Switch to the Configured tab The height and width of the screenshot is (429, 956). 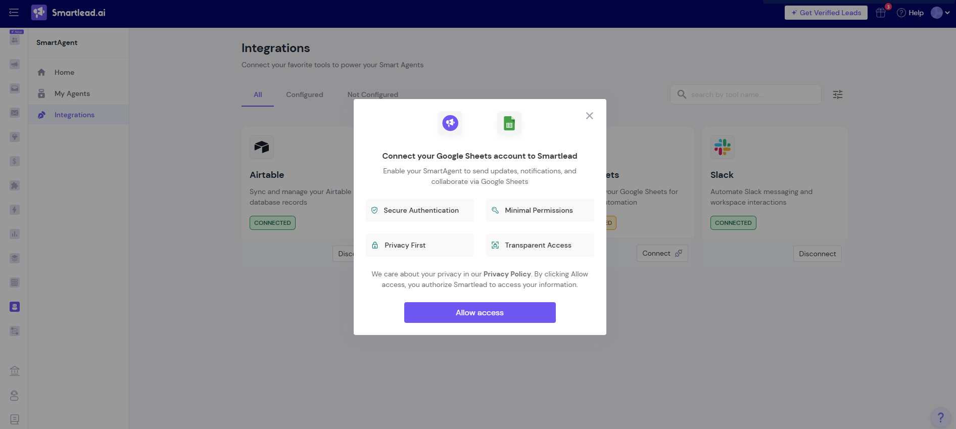pyautogui.click(x=305, y=94)
